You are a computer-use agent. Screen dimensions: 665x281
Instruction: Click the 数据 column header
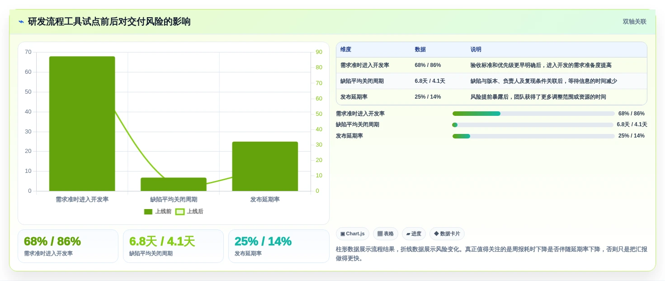tap(420, 49)
